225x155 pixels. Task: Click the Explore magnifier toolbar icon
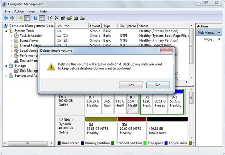(76, 18)
